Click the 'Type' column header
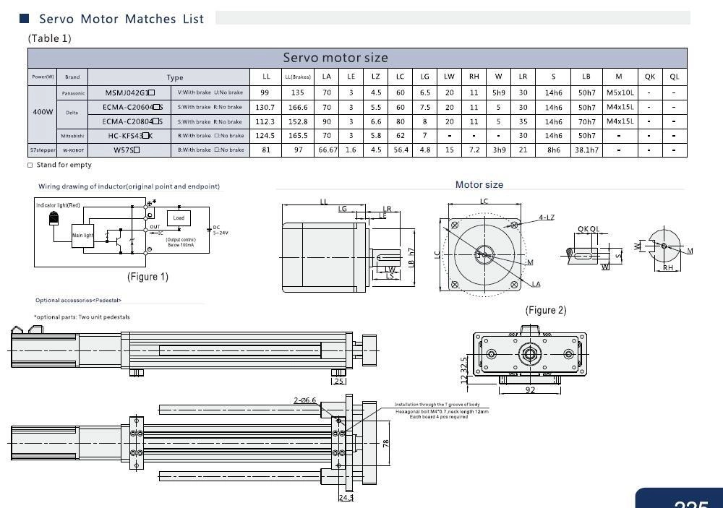Image resolution: width=723 pixels, height=508 pixels. (x=175, y=77)
